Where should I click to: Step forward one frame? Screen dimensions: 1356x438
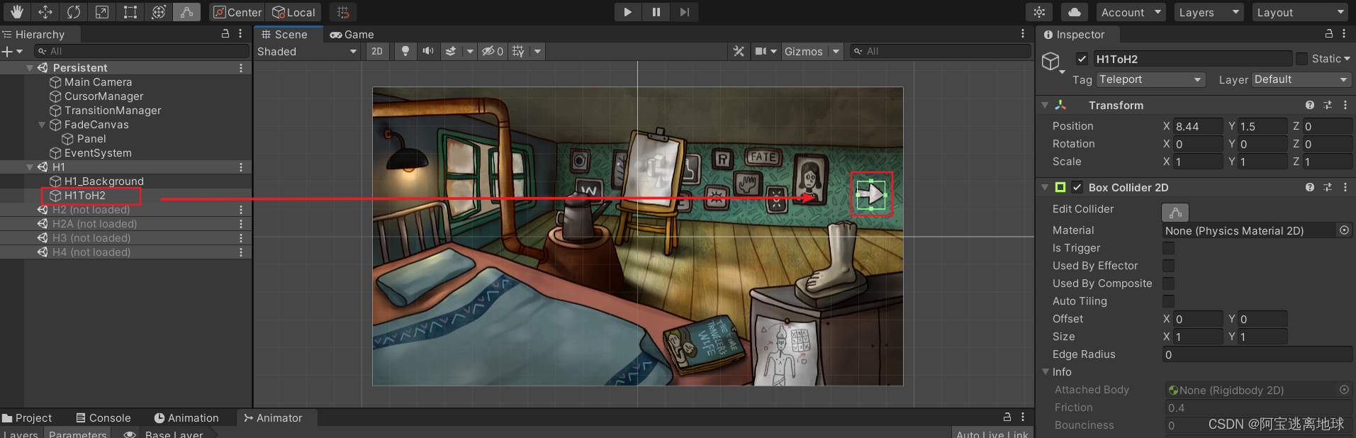tap(684, 12)
